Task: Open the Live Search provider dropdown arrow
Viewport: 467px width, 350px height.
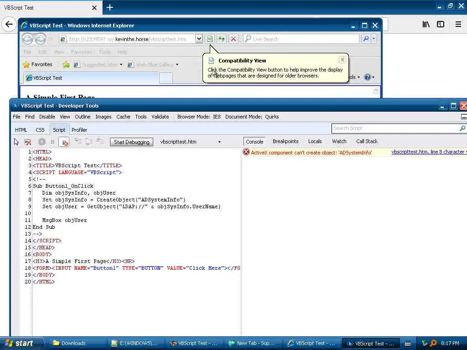Action: [x=374, y=39]
